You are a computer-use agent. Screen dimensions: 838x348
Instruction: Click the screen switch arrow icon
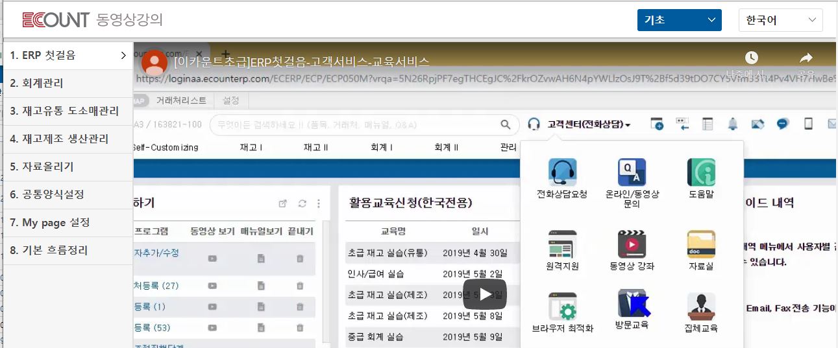coord(682,124)
